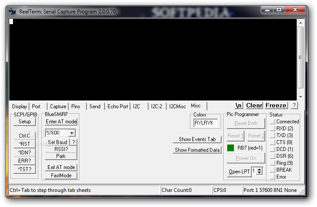Click Show Events Tab button
Image resolution: width=317 pixels, height=207 pixels.
point(197,139)
